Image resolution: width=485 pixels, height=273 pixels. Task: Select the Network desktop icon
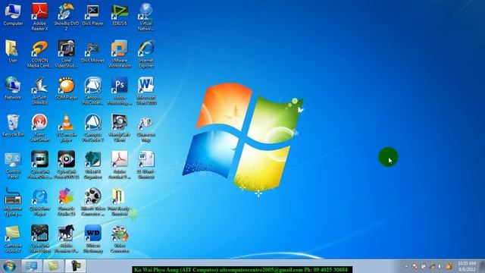tap(13, 88)
